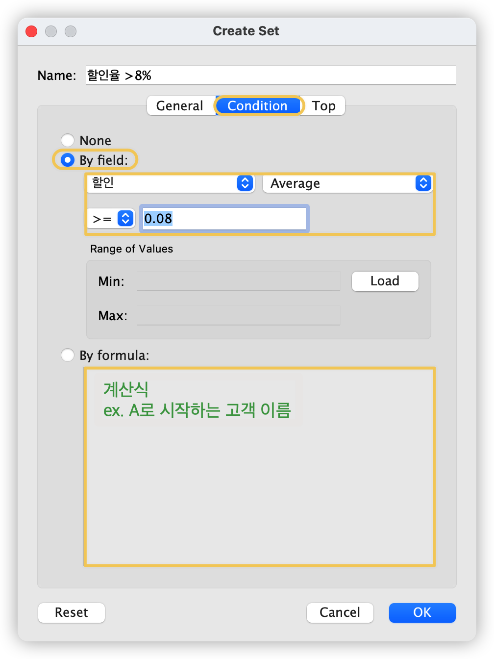Screen dimensions: 494x659
Task: Open the Top tab
Action: point(323,106)
